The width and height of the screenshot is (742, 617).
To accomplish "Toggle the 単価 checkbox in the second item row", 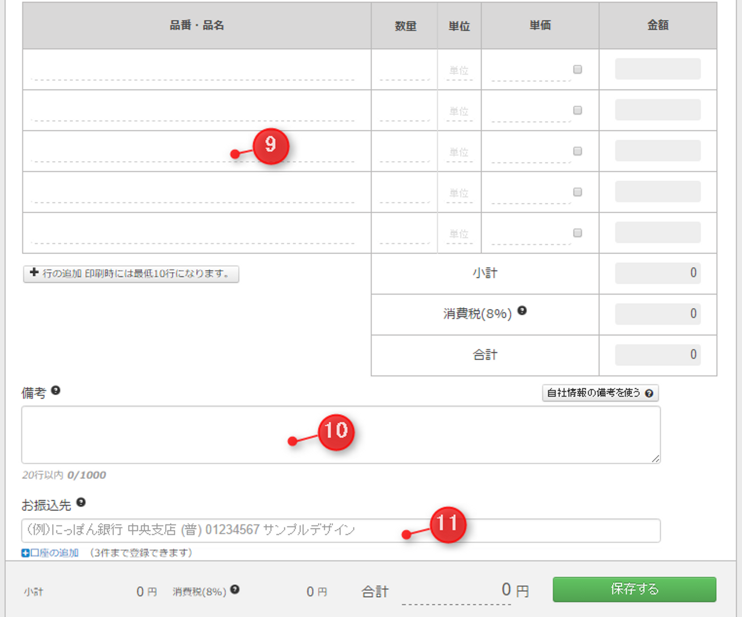I will coord(578,110).
